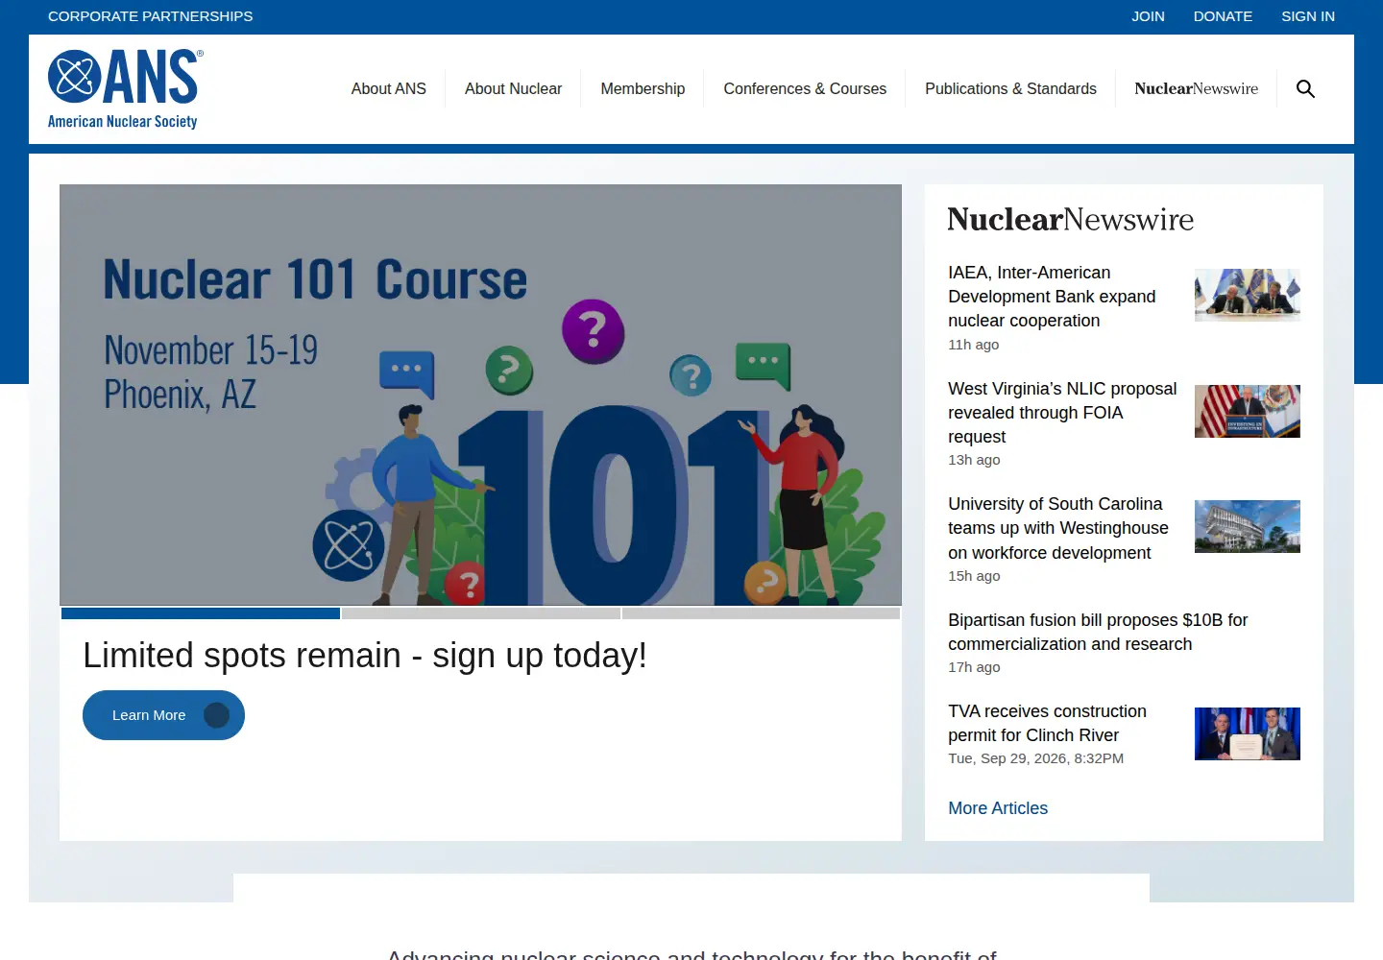
Task: Click 'Tue, Sep 29, 2026, 8:32PM' timestamp
Action: click(1035, 758)
